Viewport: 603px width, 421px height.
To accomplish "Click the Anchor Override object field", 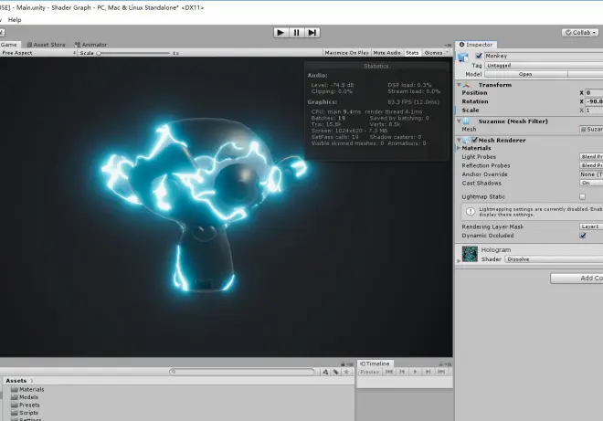I will (x=591, y=174).
